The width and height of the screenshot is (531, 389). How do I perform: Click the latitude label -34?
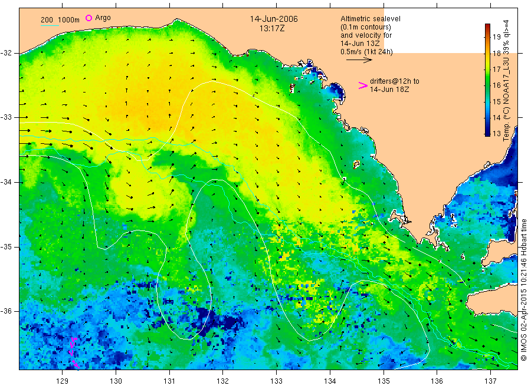click(x=6, y=182)
